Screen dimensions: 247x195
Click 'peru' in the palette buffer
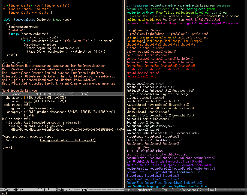tap(205, 37)
